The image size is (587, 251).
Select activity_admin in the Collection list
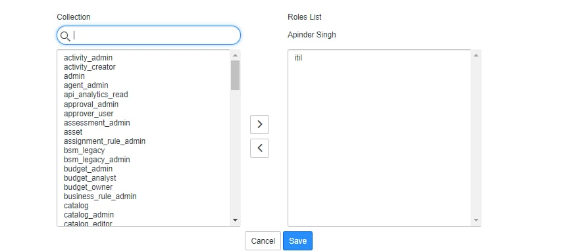(88, 58)
